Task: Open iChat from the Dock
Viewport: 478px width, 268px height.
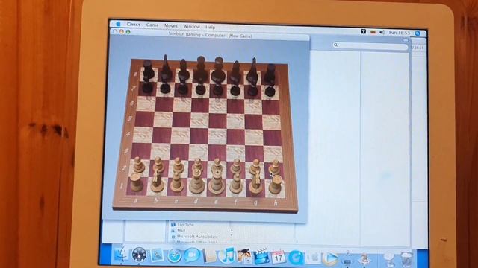Action: pos(192,255)
